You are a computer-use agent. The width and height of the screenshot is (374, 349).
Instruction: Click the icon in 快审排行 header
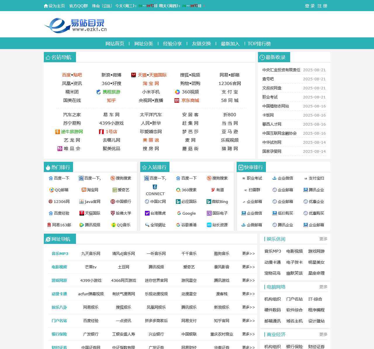click(x=241, y=167)
